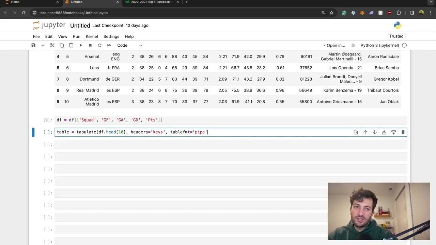Screen dimensions: 436x245
Task: Move the active cell down
Action: pos(375,132)
